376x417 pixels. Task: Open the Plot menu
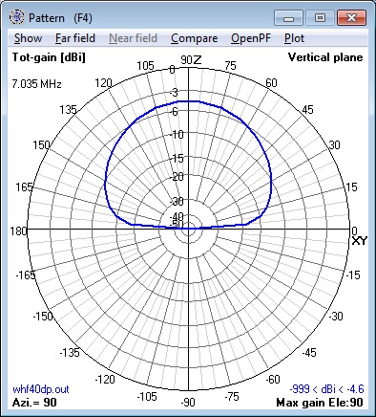pyautogui.click(x=294, y=38)
